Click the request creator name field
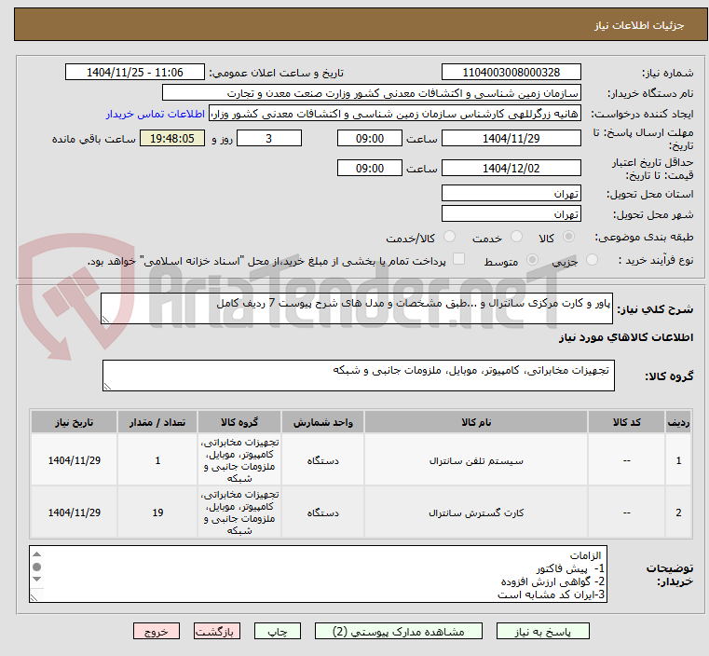The image size is (709, 656). pyautogui.click(x=395, y=114)
